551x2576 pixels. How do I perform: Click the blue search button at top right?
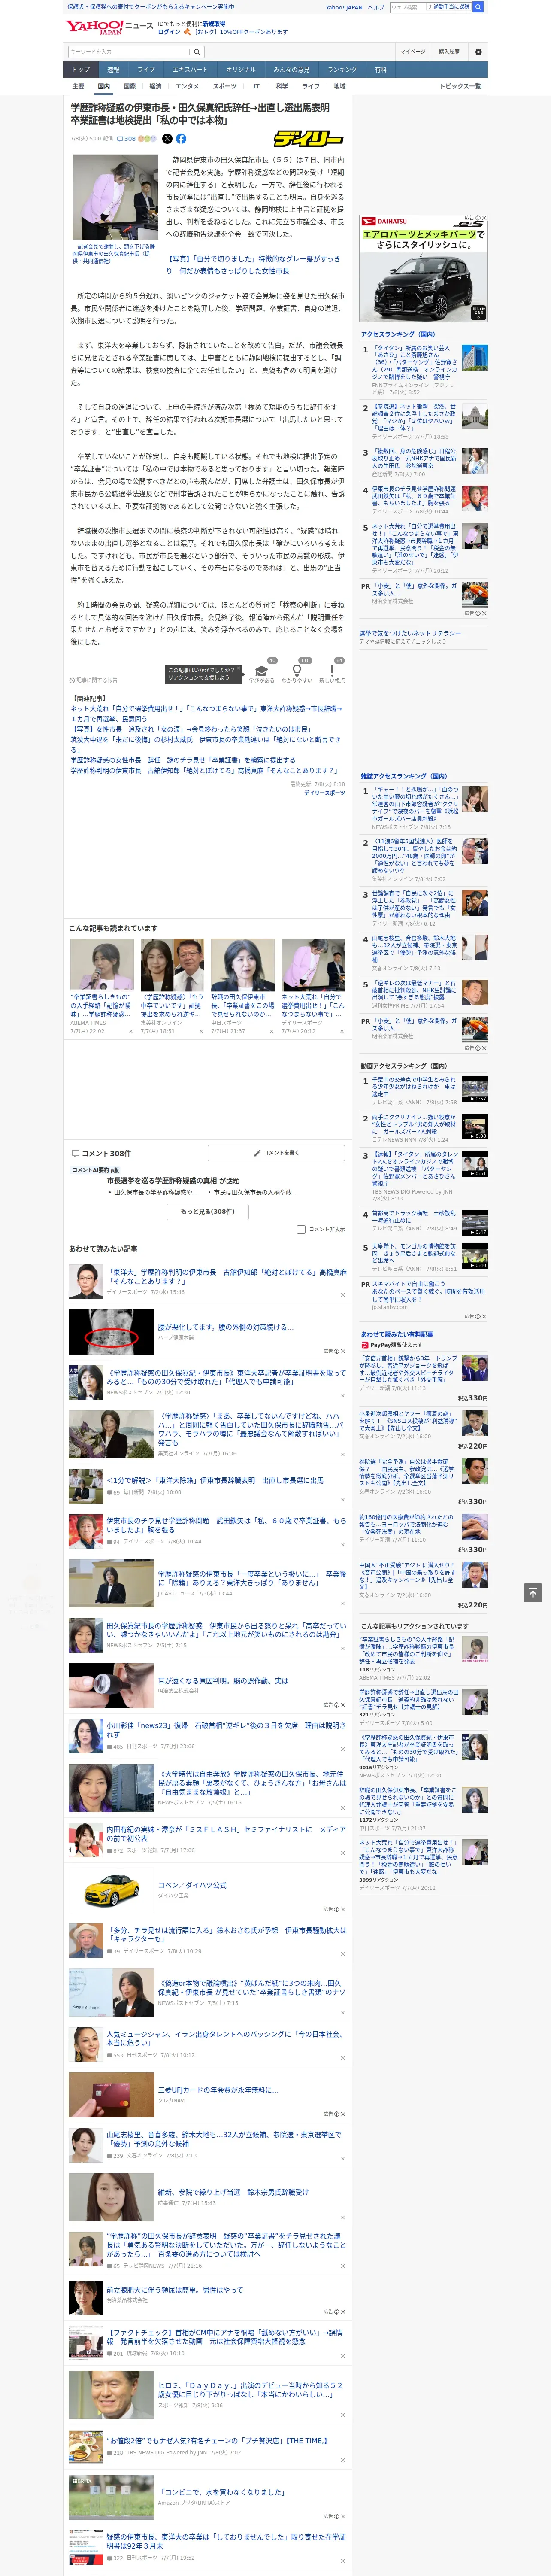(478, 7)
